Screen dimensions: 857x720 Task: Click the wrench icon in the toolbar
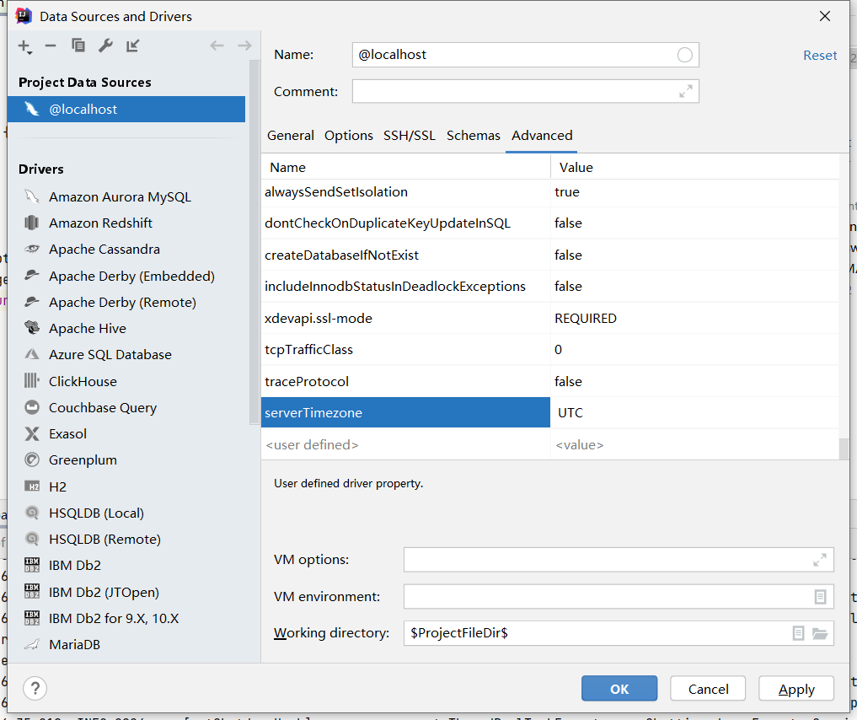pos(105,46)
